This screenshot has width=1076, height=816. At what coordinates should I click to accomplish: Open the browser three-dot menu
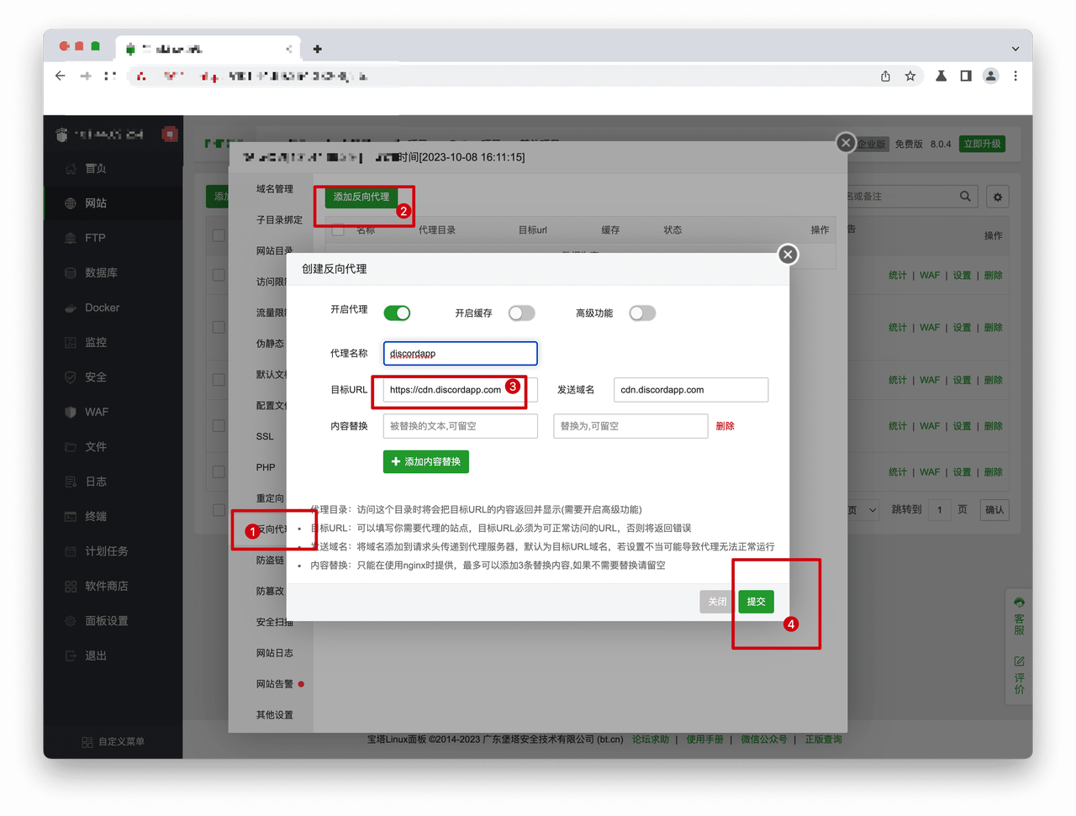1015,76
